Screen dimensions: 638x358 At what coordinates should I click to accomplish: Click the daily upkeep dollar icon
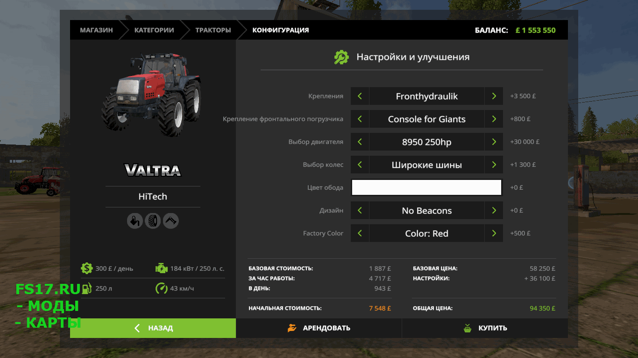tap(86, 268)
